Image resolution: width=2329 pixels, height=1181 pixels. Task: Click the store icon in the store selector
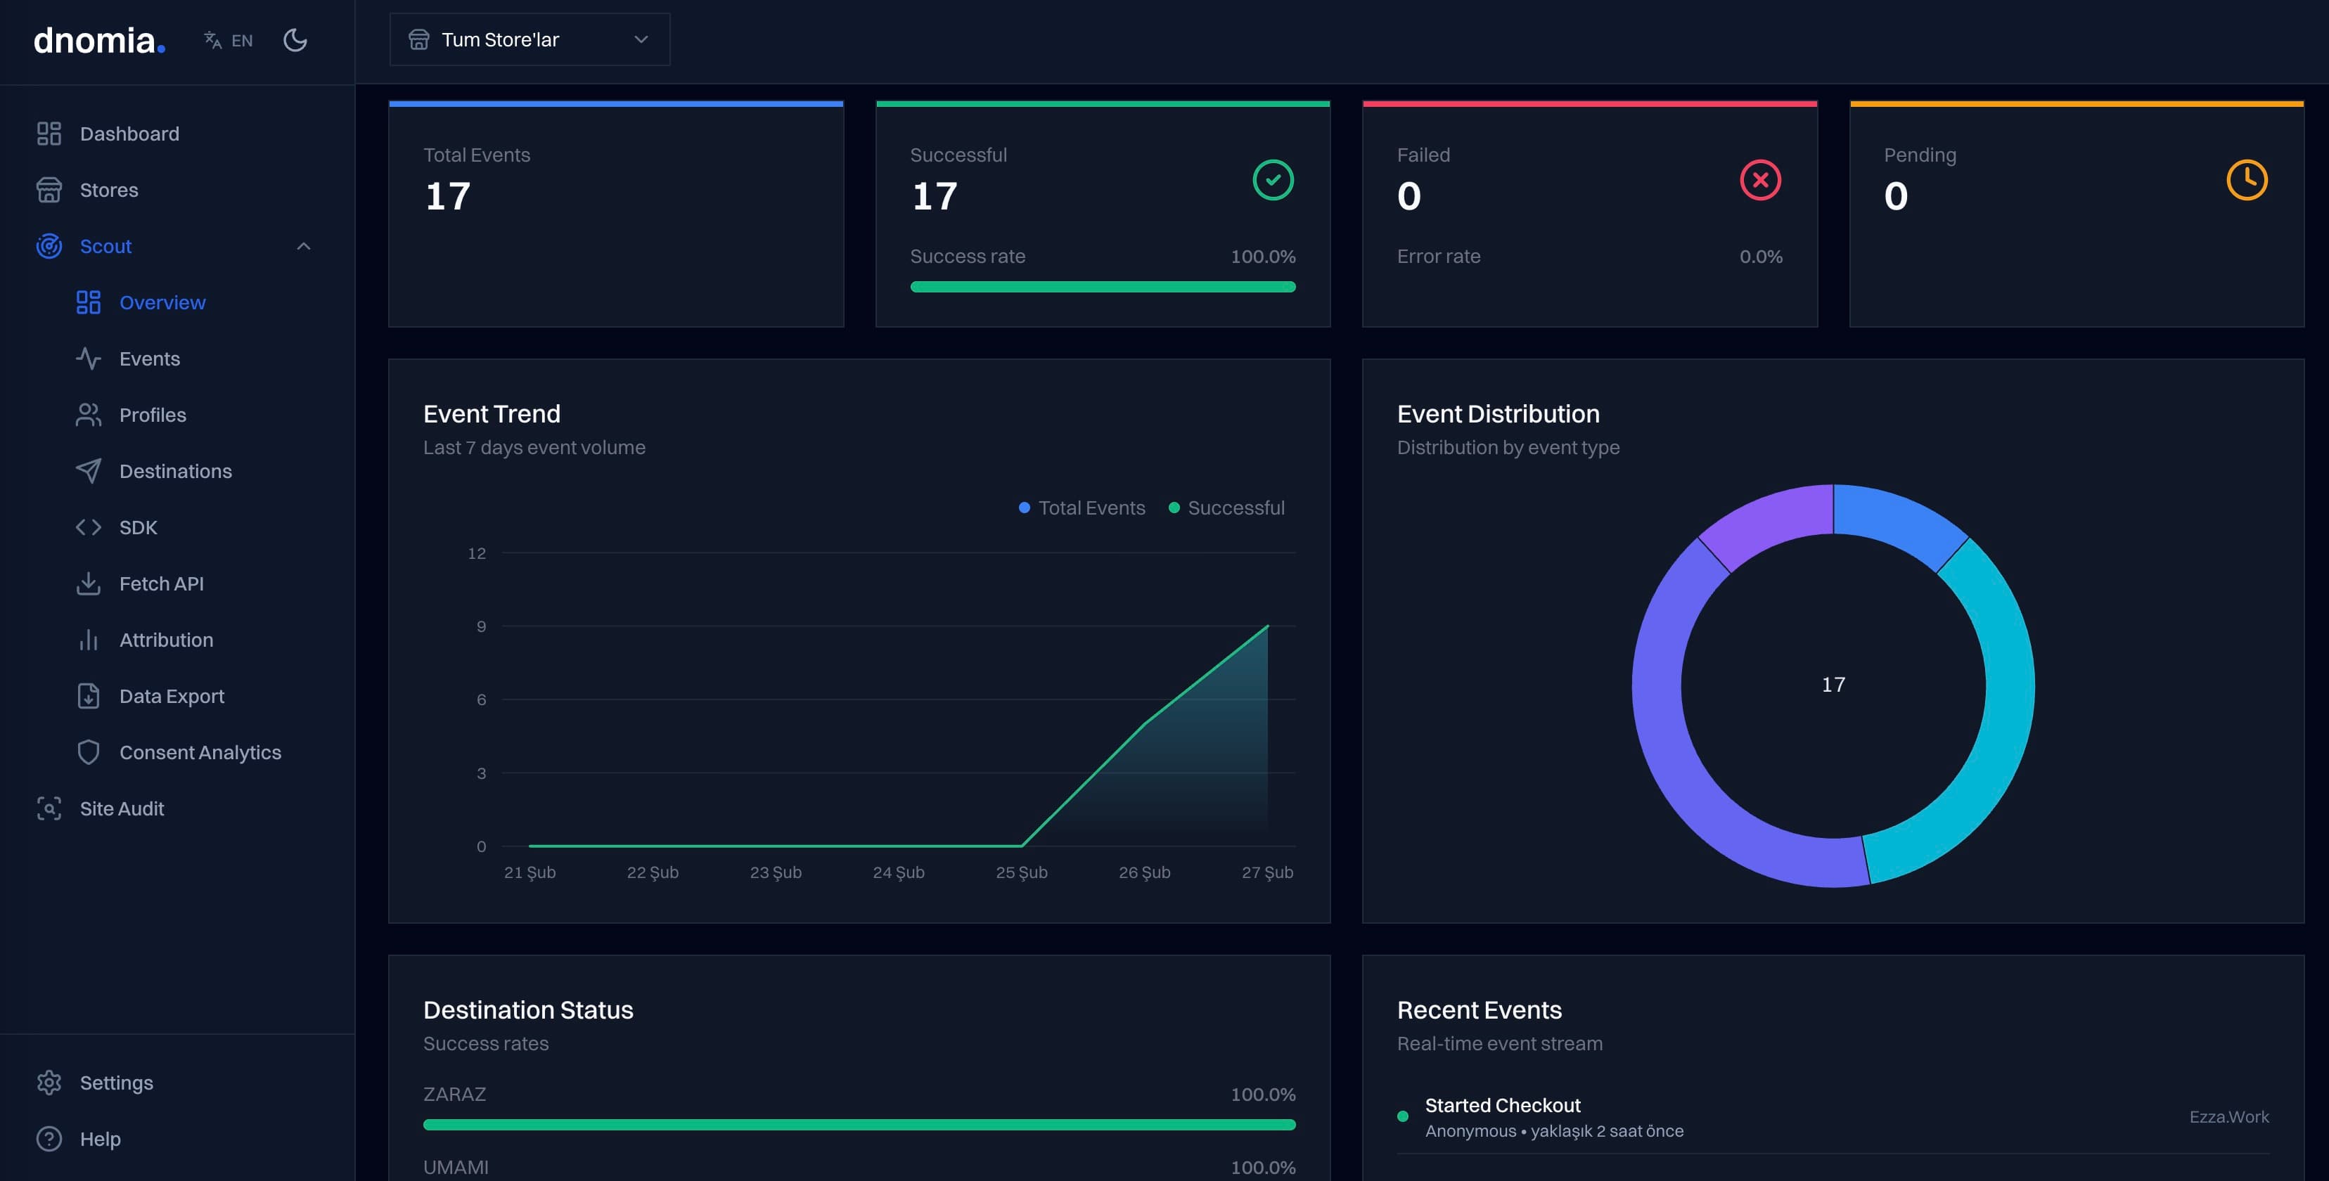(418, 40)
